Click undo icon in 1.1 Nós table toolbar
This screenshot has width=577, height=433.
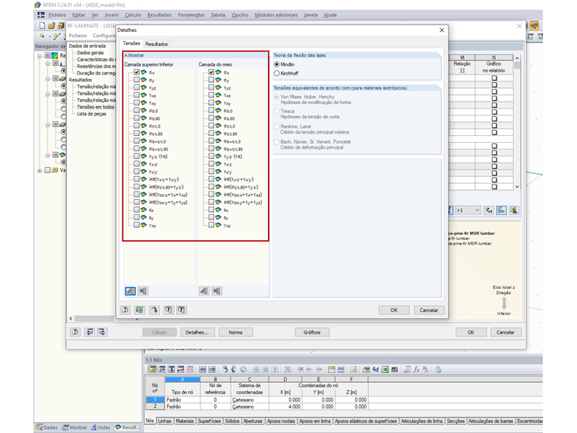(x=225, y=369)
